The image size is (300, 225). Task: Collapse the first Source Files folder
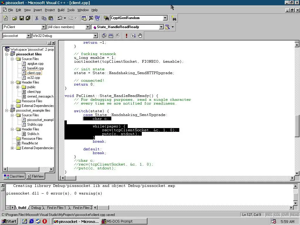[12, 59]
